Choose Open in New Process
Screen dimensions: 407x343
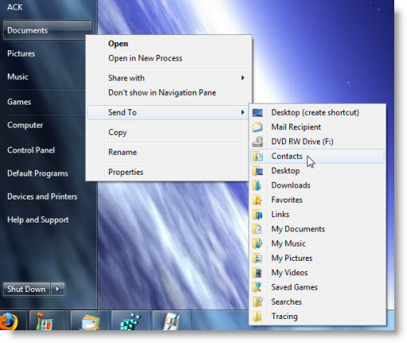point(145,58)
